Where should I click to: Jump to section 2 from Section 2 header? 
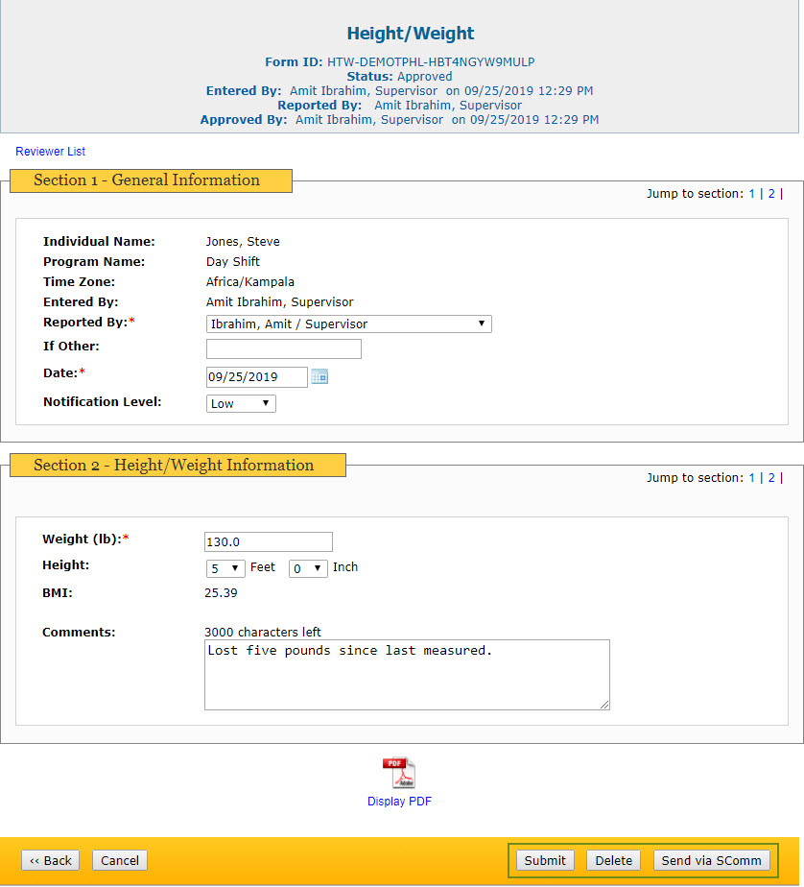(x=771, y=478)
